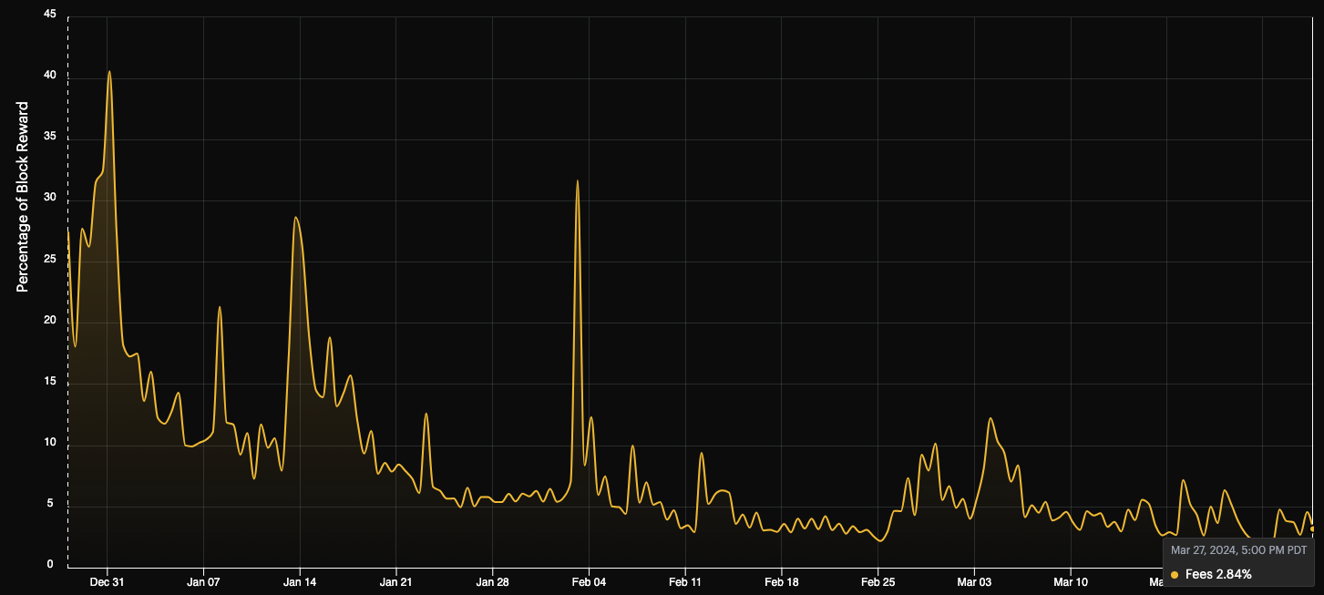Click the "Dec 31" x-axis label
This screenshot has height=595, width=1324.
[x=108, y=581]
